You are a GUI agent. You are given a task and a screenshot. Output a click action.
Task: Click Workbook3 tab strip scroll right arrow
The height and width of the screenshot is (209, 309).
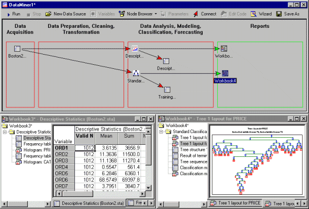[151, 203]
